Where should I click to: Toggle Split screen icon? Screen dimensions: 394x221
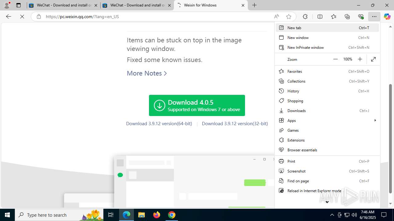(x=320, y=17)
